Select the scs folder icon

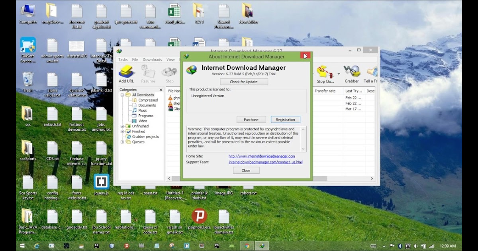tap(27, 116)
